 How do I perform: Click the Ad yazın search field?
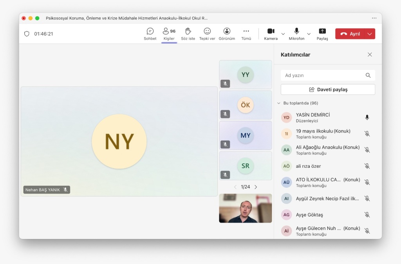click(x=323, y=75)
